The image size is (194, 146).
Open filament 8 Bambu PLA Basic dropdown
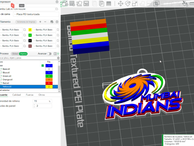(44, 46)
